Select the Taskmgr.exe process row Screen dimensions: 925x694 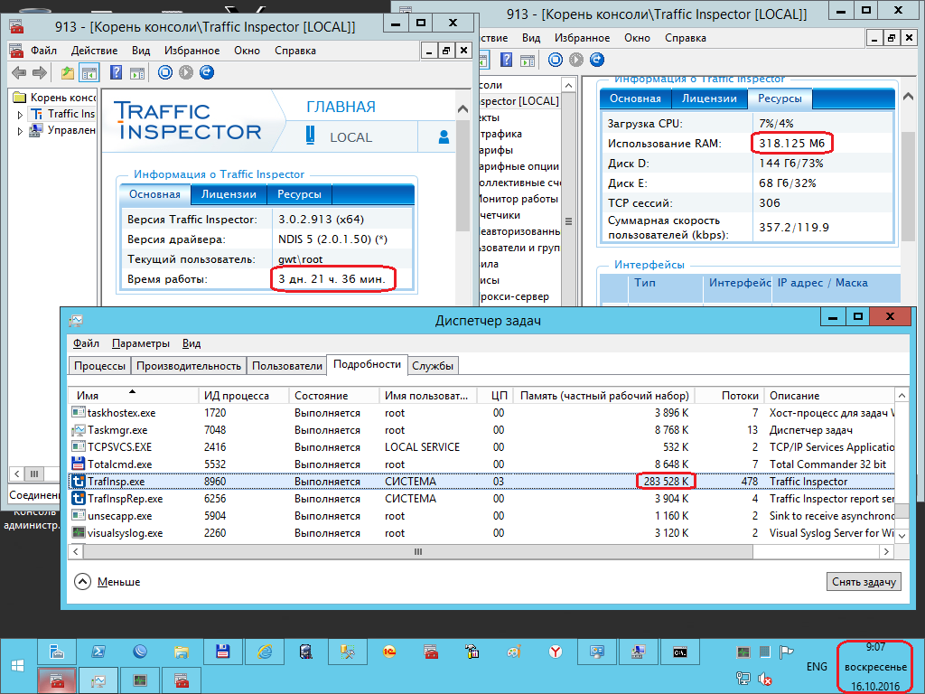tap(481, 430)
